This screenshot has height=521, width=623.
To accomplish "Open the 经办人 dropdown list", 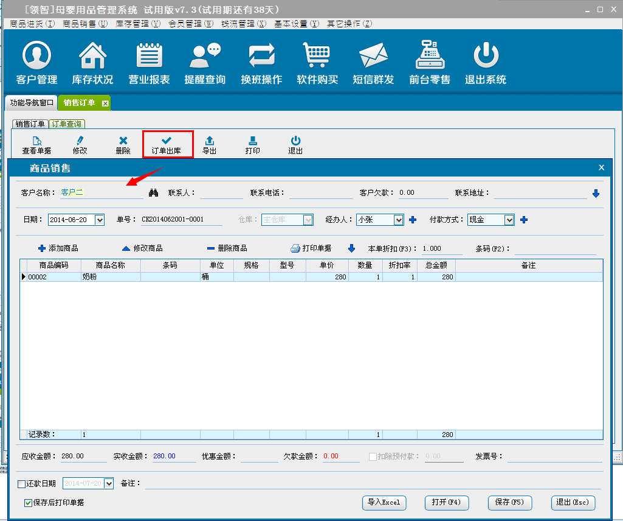I will [399, 220].
